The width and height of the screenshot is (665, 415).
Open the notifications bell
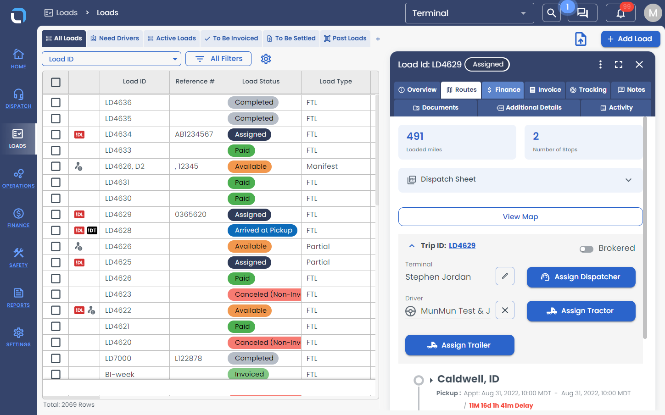tap(620, 13)
